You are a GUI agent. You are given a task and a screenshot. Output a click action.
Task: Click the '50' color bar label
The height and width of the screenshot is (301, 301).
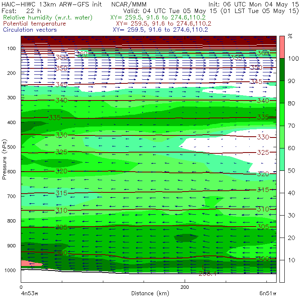292,170
